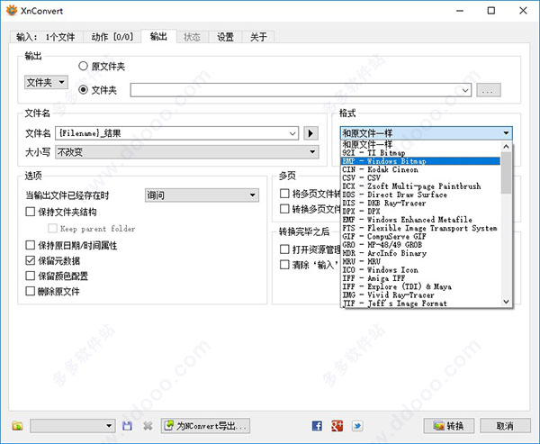Click the filename pattern arrow button

(x=310, y=133)
